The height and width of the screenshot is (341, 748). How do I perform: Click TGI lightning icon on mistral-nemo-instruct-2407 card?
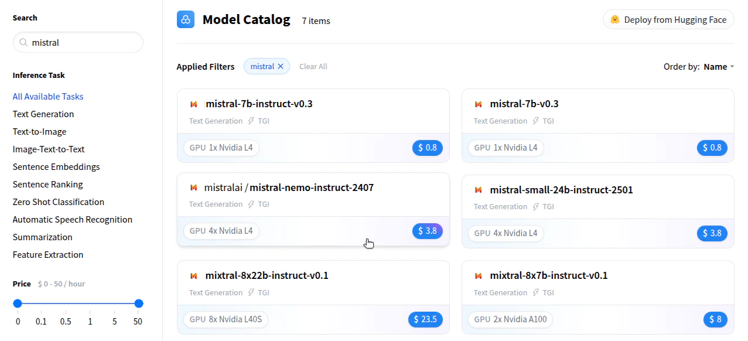(251, 204)
